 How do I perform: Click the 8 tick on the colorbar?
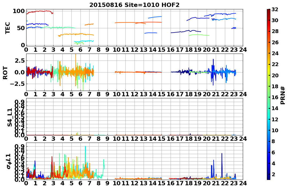[273, 141]
